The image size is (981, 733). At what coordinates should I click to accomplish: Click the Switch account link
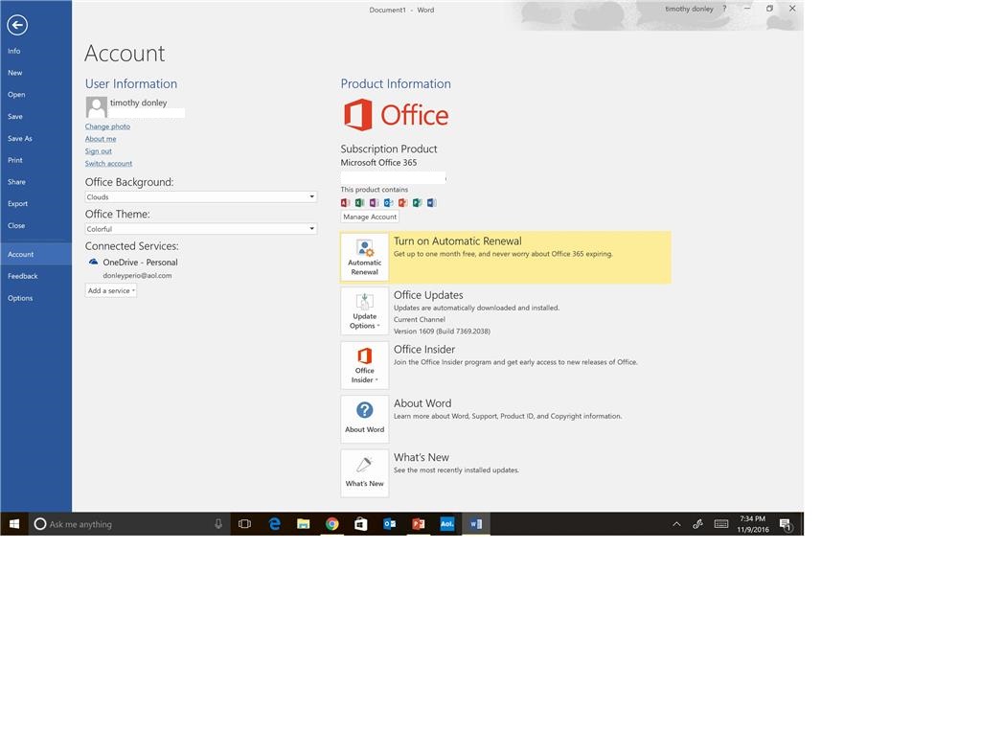pos(109,164)
